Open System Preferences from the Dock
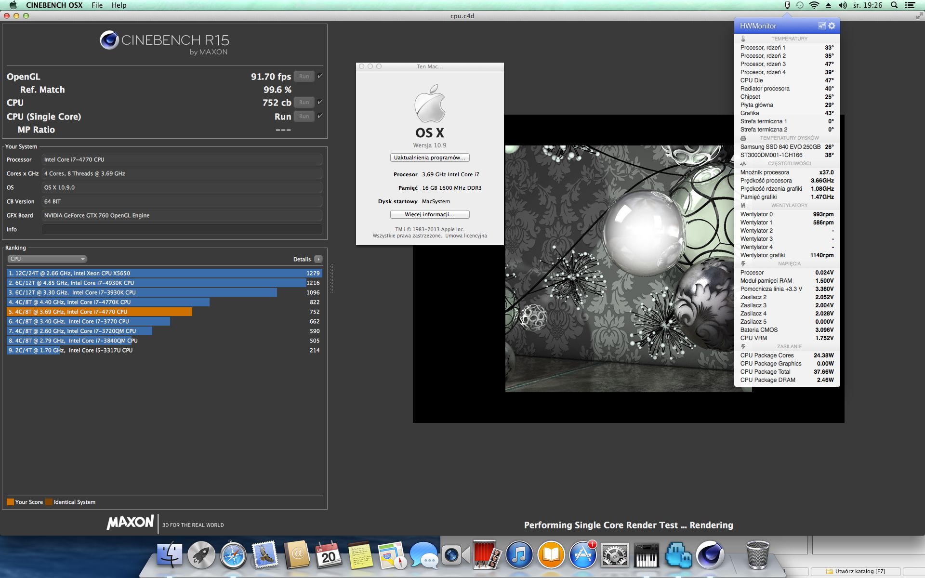 pos(615,555)
